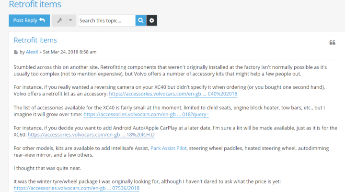Click the reply arrow icon in Post Reply
This screenshot has height=192, width=345.
pyautogui.click(x=42, y=20)
